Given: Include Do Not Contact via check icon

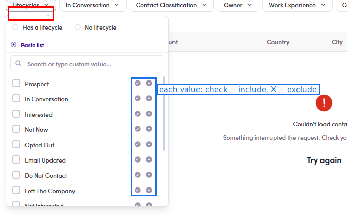Looking at the screenshot, I should [x=138, y=175].
